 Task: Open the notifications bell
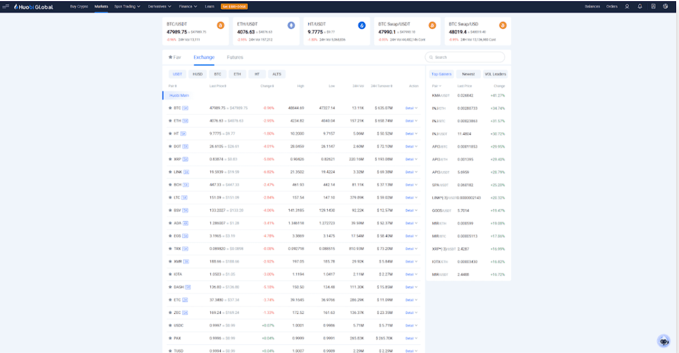click(x=640, y=6)
